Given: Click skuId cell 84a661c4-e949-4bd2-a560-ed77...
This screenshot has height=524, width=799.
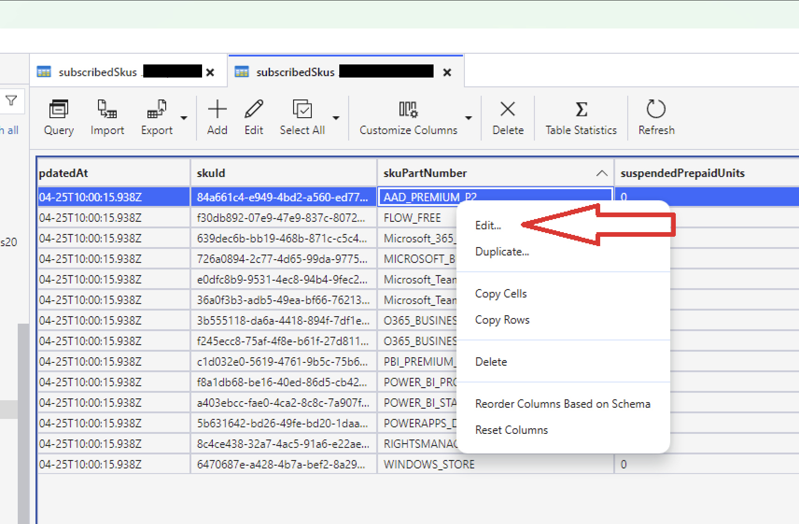Looking at the screenshot, I should point(284,197).
